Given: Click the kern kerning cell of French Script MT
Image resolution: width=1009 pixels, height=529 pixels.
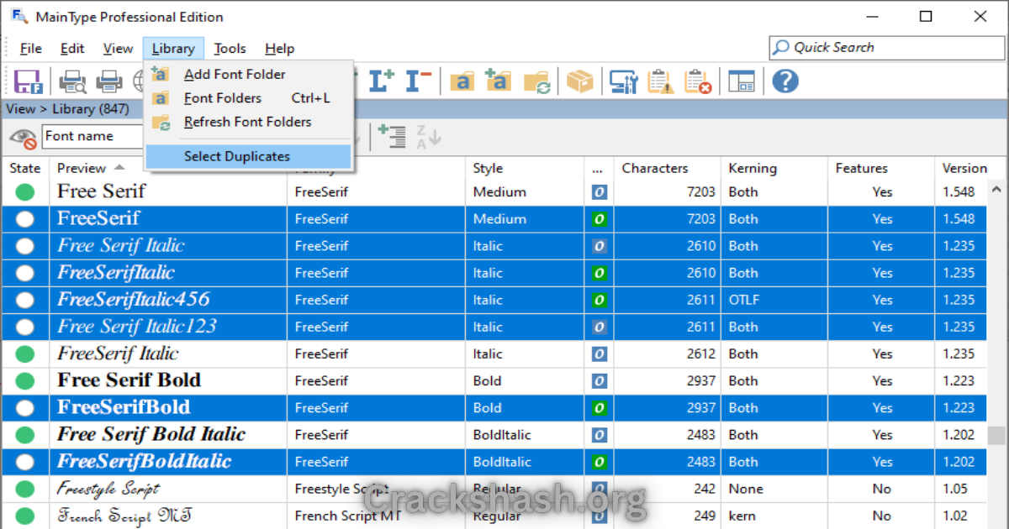Looking at the screenshot, I should tap(742, 516).
